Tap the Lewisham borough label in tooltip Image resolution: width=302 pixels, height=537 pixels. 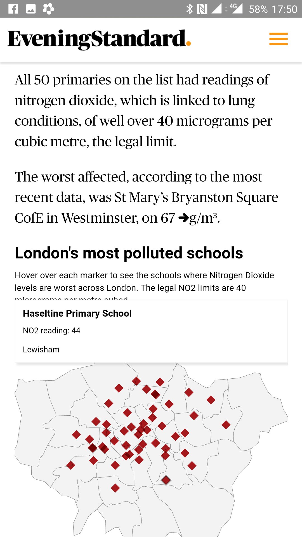[41, 350]
